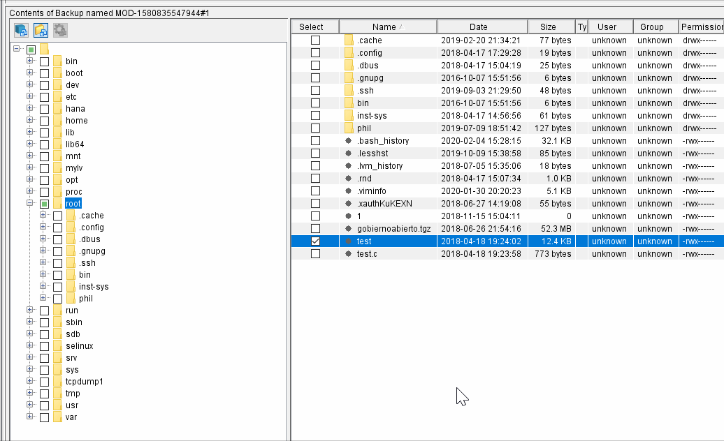Screen dimensions: 724x441
Task: Click the top-level tree root folder icon
Action: tap(44, 49)
